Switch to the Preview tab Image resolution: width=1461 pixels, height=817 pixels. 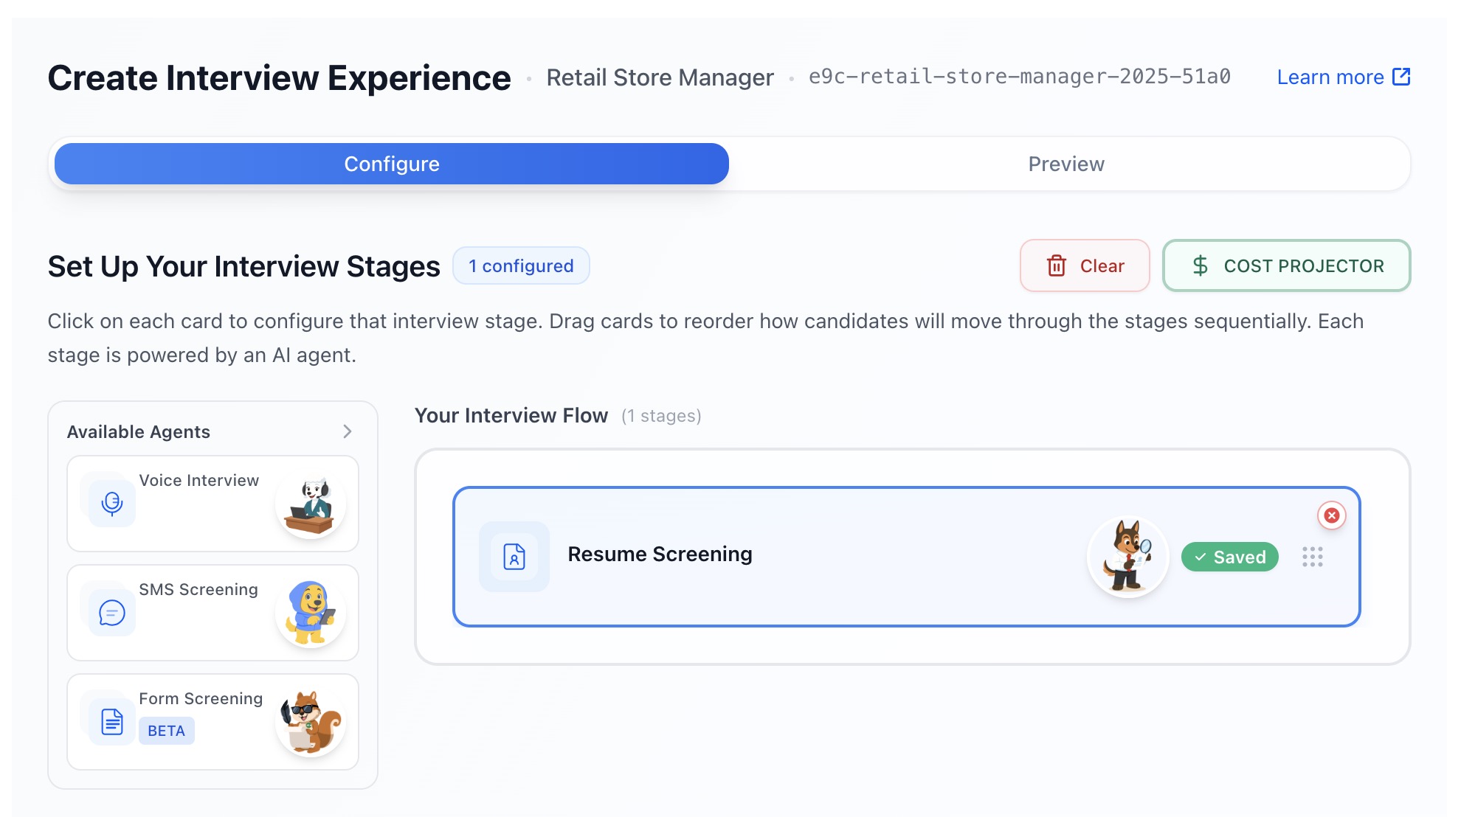(1065, 164)
